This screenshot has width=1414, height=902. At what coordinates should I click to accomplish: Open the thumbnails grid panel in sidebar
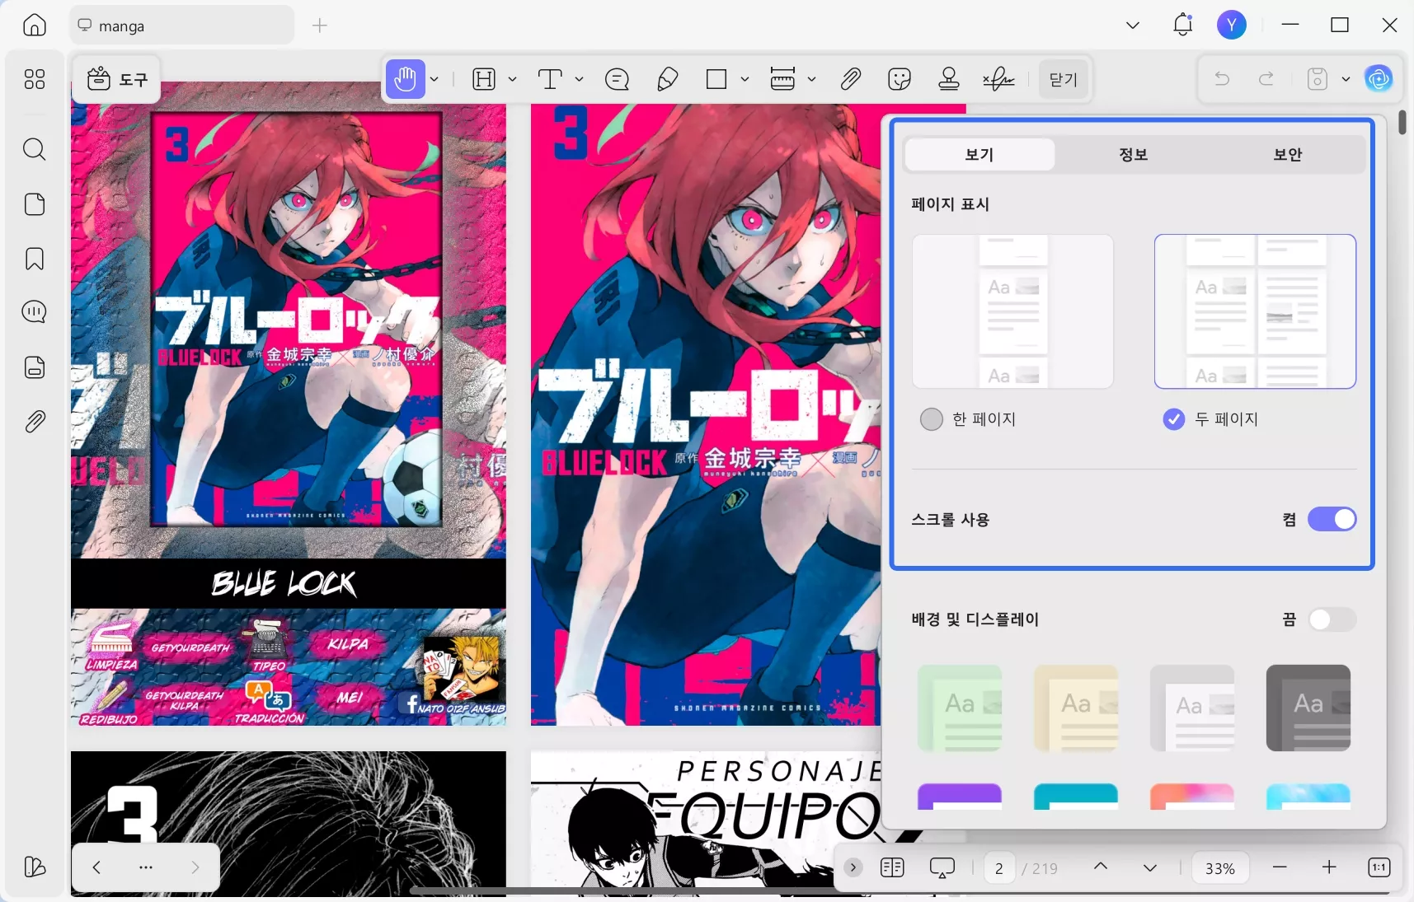35,79
